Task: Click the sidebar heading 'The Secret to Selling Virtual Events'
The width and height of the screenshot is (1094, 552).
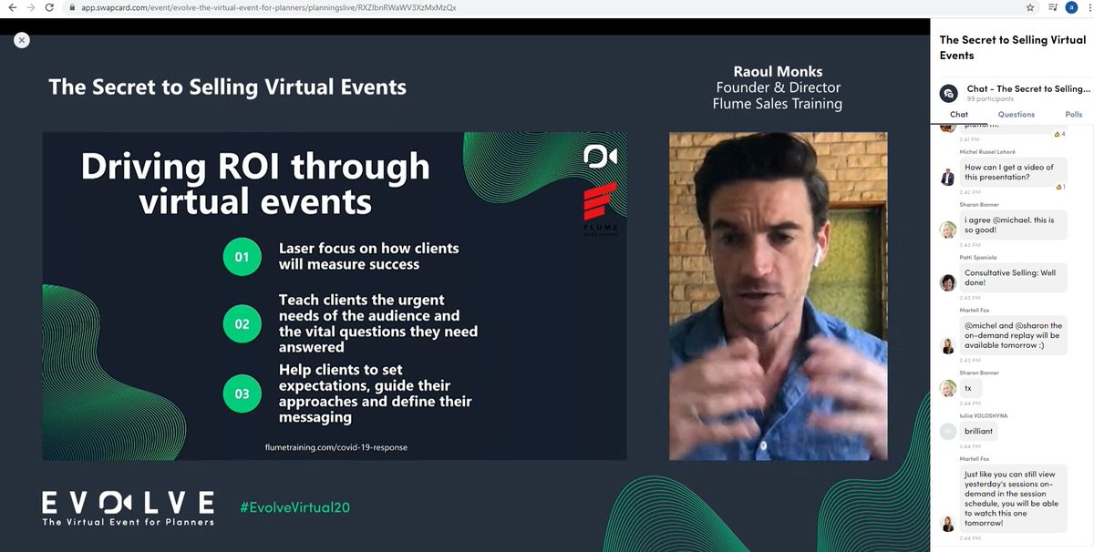Action: tap(1012, 47)
